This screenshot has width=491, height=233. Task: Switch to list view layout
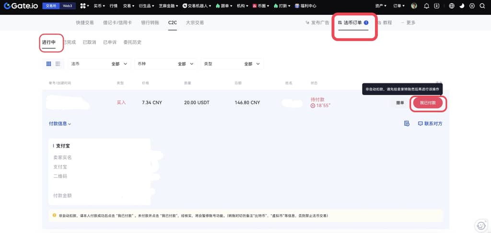pyautogui.click(x=58, y=64)
